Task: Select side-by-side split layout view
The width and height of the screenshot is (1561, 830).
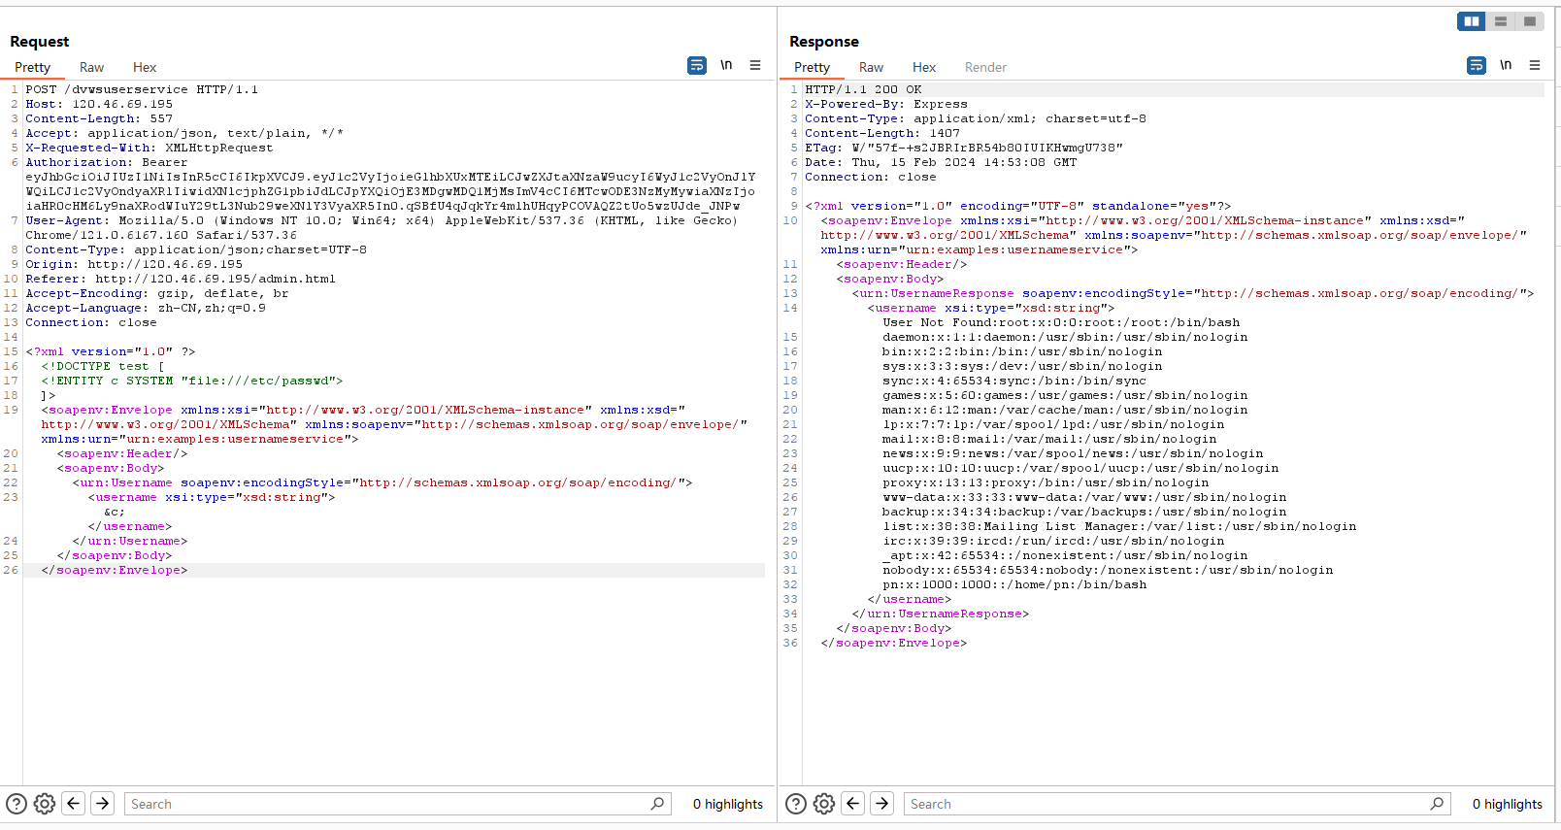Action: click(1472, 21)
